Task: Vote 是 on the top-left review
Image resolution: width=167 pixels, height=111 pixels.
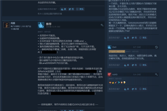Action: (x=63, y=9)
